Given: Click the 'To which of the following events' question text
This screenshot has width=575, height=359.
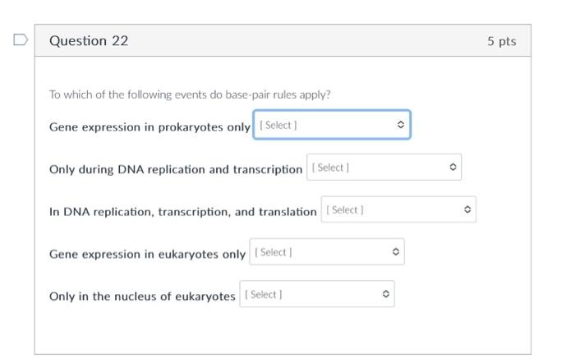Looking at the screenshot, I should tap(190, 94).
